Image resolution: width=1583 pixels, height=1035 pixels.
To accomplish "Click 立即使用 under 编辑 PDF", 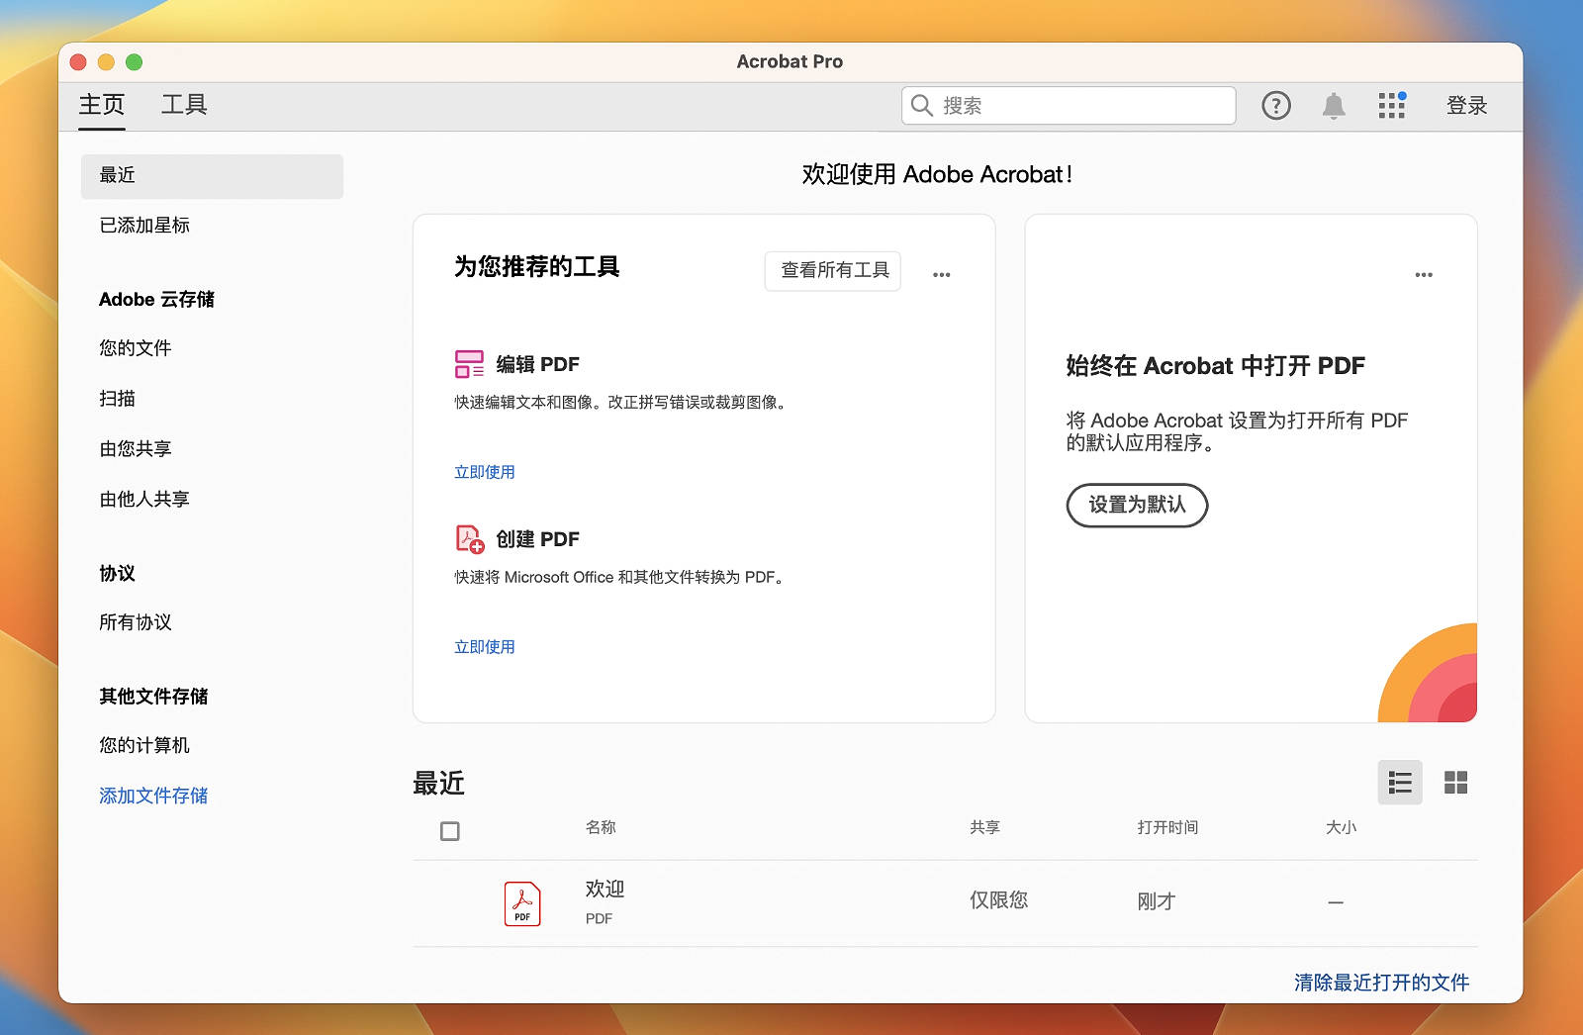I will (485, 472).
